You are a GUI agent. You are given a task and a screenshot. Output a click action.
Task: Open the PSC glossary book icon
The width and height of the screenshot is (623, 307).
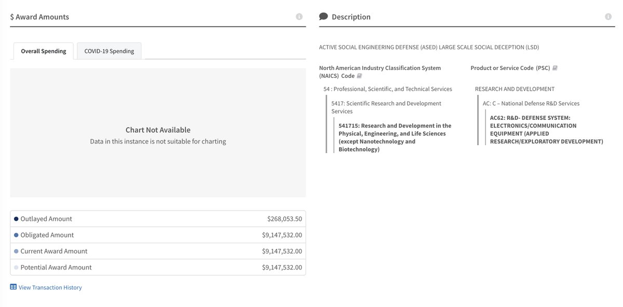click(x=555, y=68)
